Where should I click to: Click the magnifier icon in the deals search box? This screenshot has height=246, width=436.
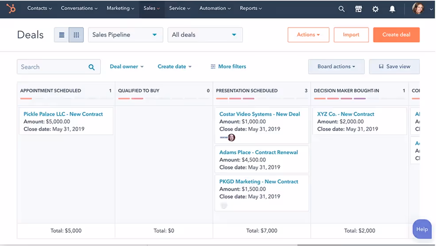(x=92, y=67)
